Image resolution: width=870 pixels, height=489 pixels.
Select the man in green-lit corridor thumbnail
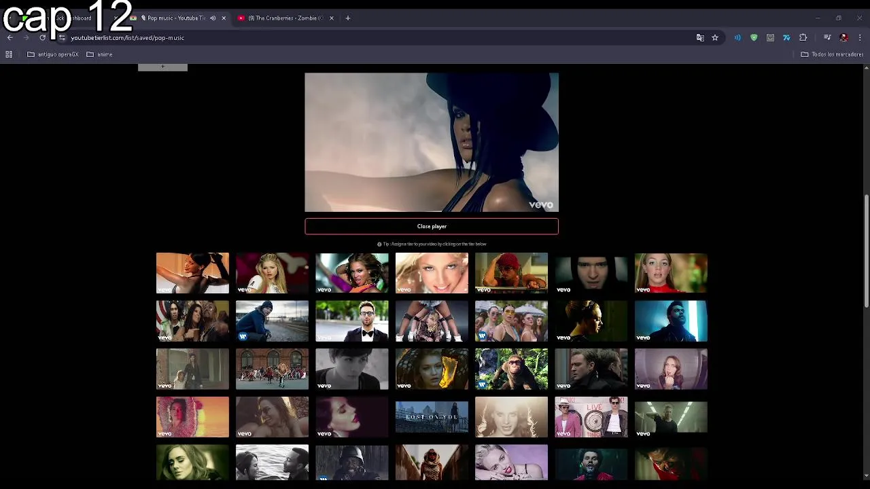(671, 416)
